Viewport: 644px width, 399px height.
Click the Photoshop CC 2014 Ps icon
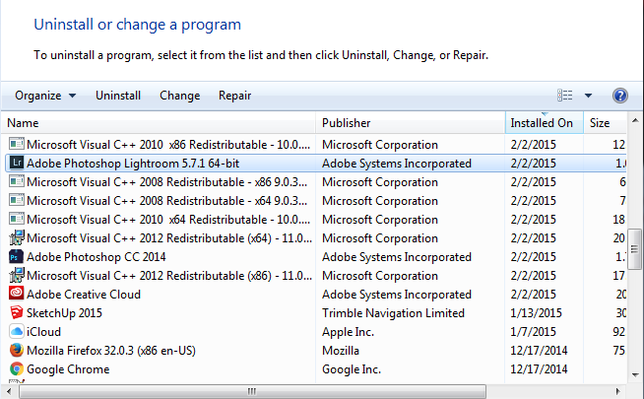(x=16, y=257)
